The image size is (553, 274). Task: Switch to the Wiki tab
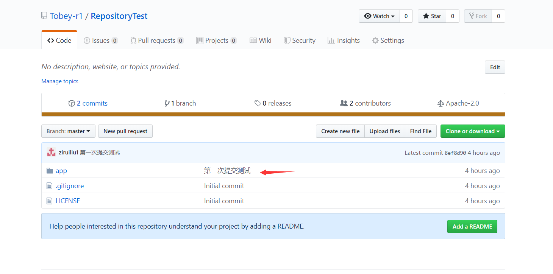261,40
